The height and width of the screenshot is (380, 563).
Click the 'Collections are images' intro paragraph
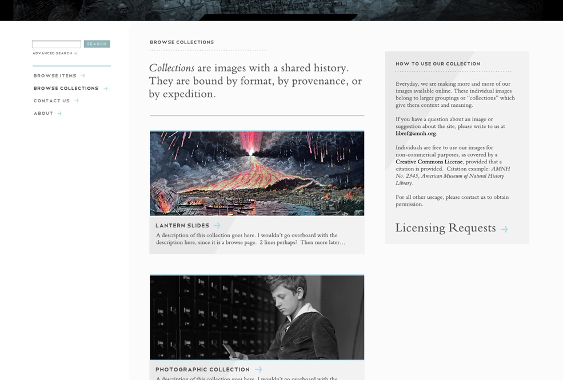pos(255,81)
